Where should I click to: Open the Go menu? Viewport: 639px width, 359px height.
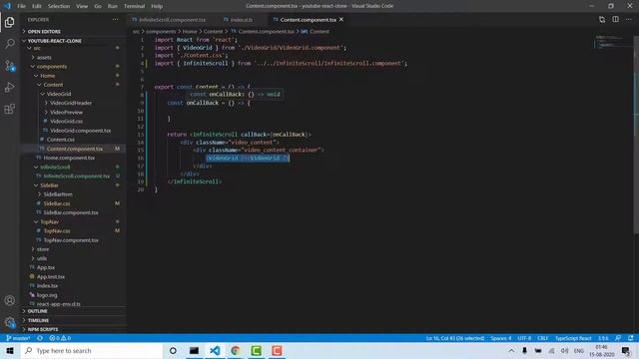[98, 6]
